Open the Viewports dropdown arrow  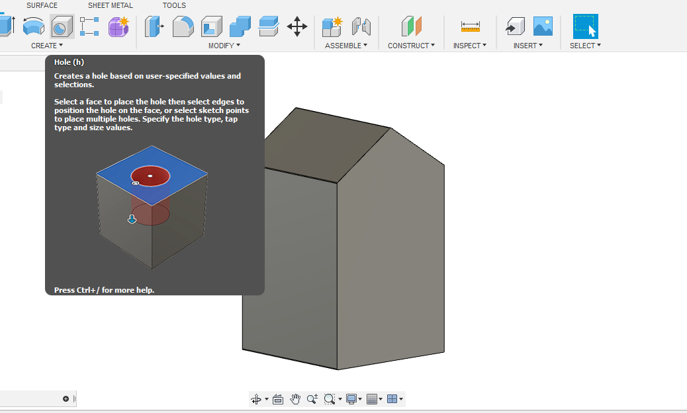[x=401, y=399]
